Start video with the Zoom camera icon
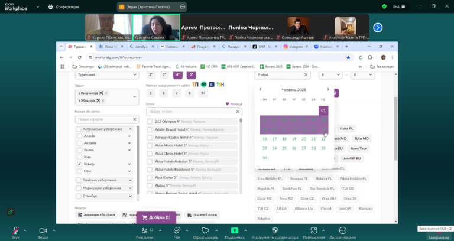The height and width of the screenshot is (241, 454). 43,230
